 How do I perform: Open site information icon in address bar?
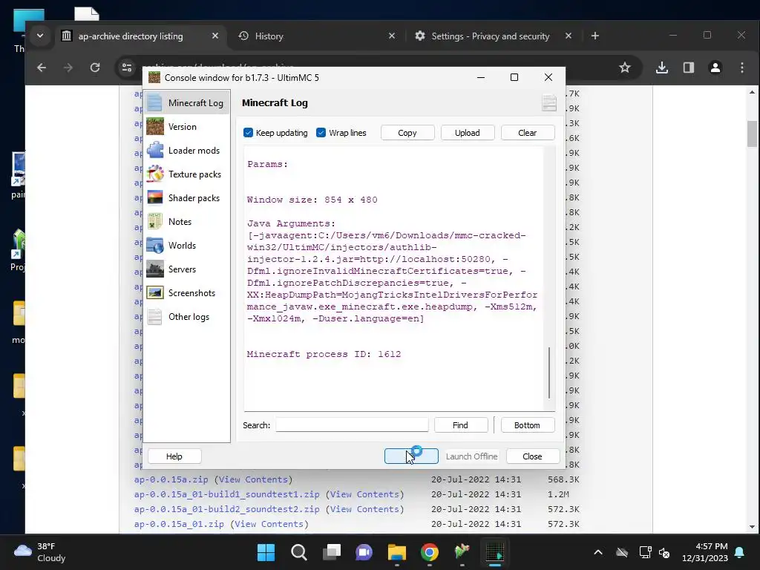[127, 68]
